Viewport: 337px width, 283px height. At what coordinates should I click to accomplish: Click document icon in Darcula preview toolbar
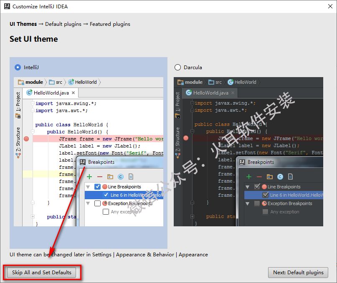point(290,177)
